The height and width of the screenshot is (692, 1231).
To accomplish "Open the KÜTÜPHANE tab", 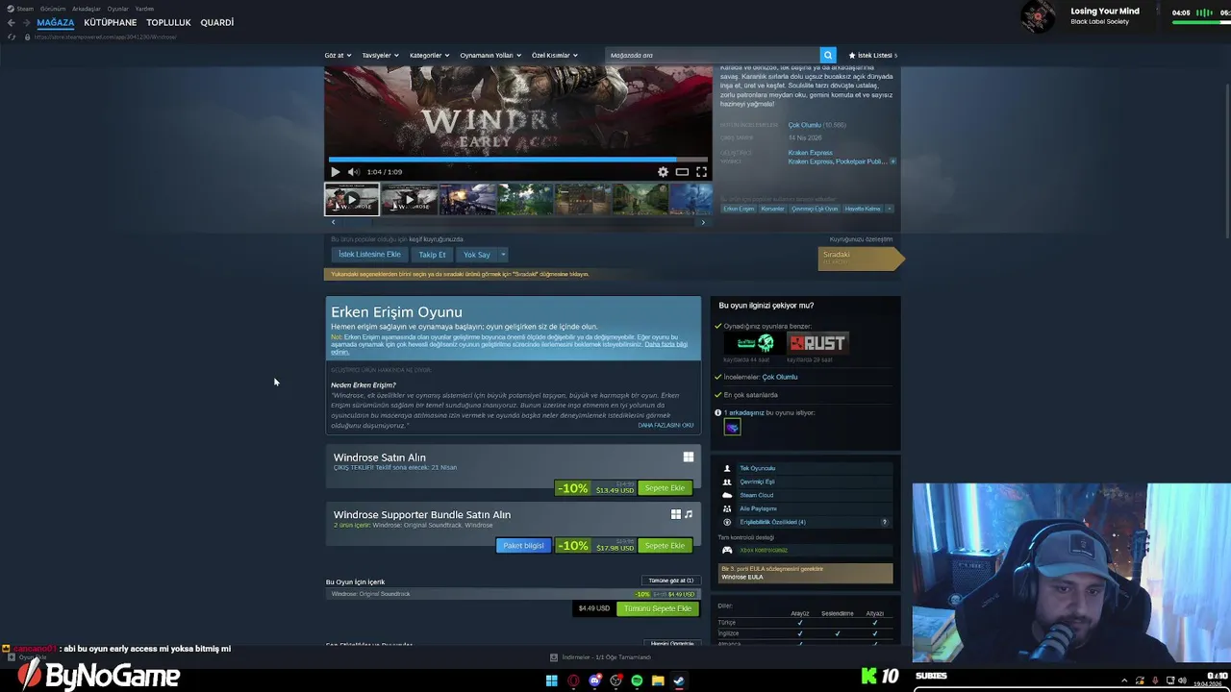I will pos(111,22).
